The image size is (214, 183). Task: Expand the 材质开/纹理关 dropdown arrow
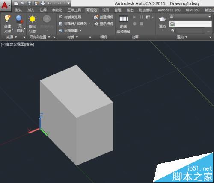click(x=89, y=24)
